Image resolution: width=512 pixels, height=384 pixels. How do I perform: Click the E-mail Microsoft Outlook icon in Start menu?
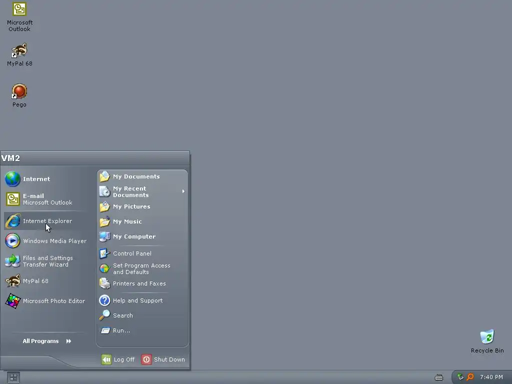(12, 199)
